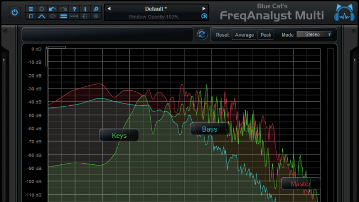This screenshot has height=202, width=359.
Task: Click the 0 dB axis label
Action: 36,49
